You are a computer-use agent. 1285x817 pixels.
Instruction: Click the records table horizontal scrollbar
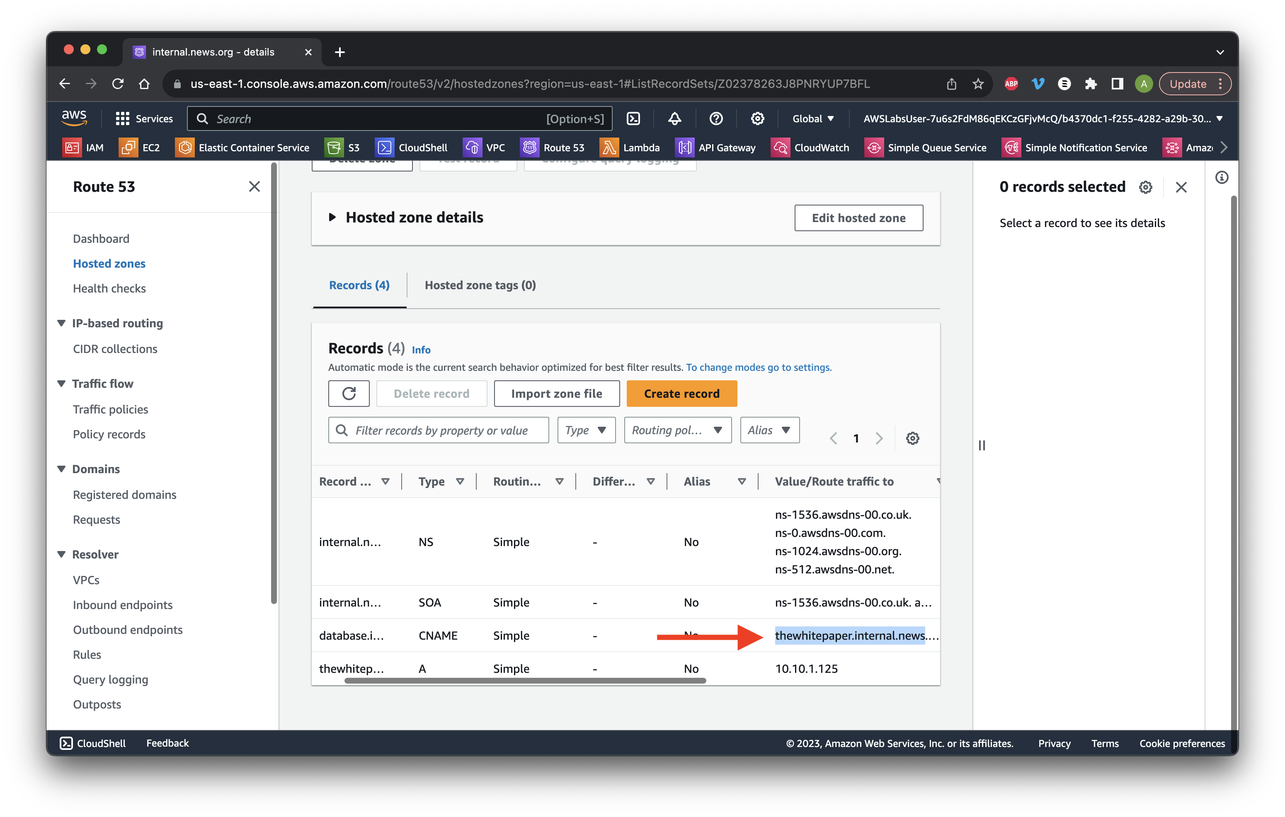[x=525, y=681]
